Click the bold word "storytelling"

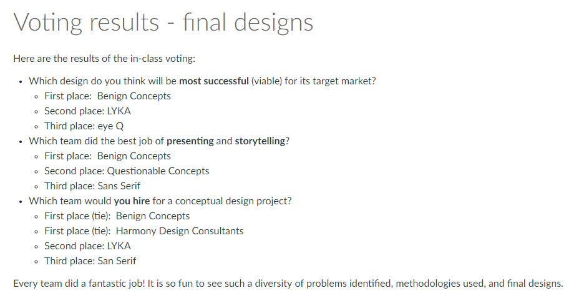pyautogui.click(x=260, y=141)
